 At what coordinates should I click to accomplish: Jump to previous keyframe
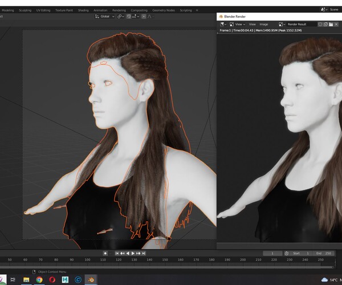point(123,253)
